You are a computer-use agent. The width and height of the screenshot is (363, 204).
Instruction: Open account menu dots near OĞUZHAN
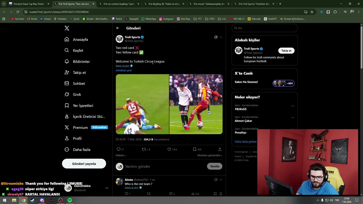(107, 188)
